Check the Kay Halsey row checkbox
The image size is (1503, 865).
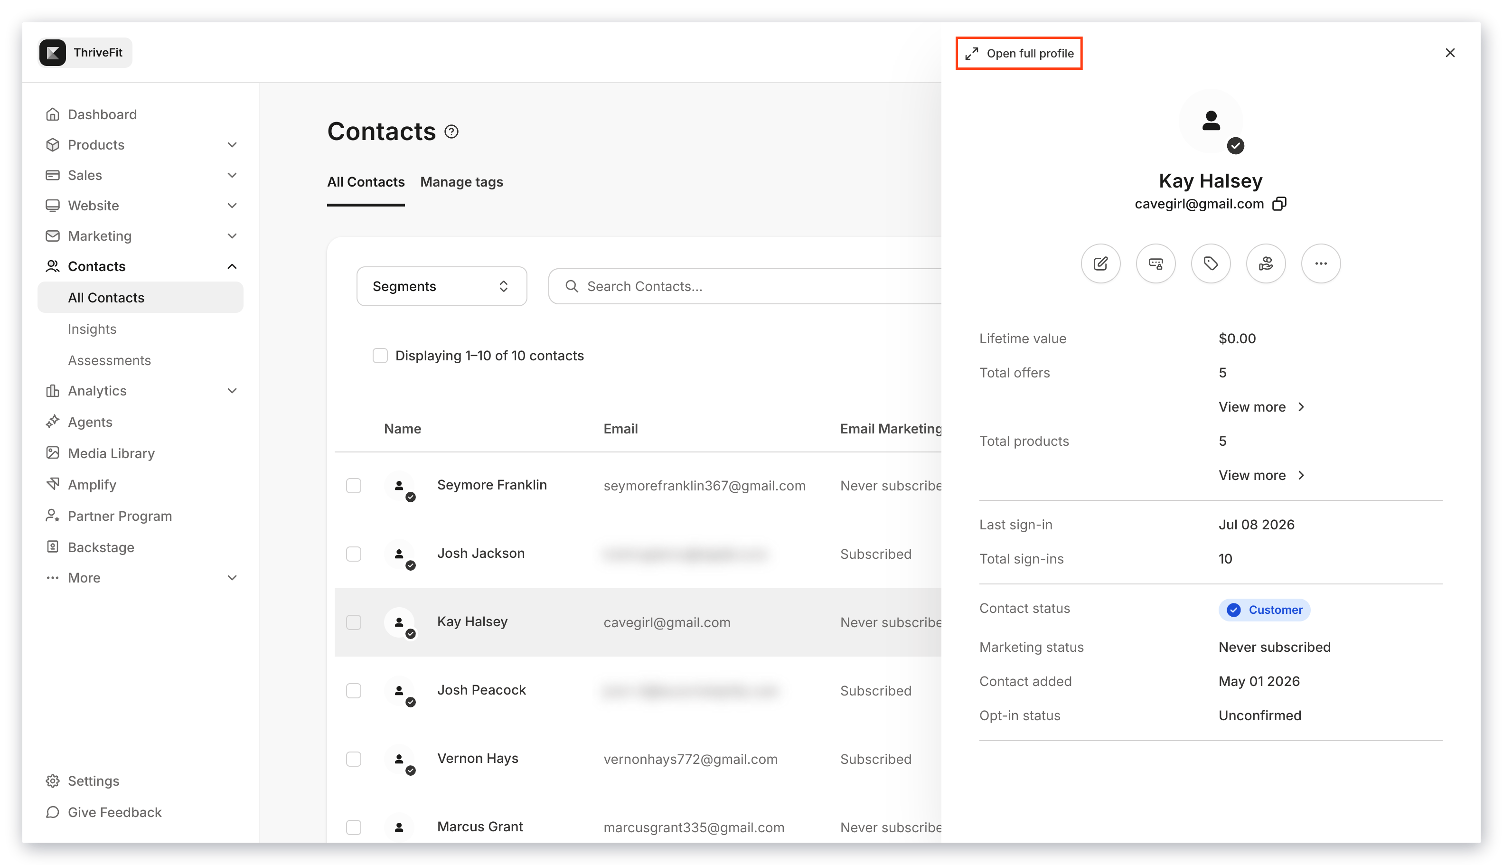[x=354, y=622]
